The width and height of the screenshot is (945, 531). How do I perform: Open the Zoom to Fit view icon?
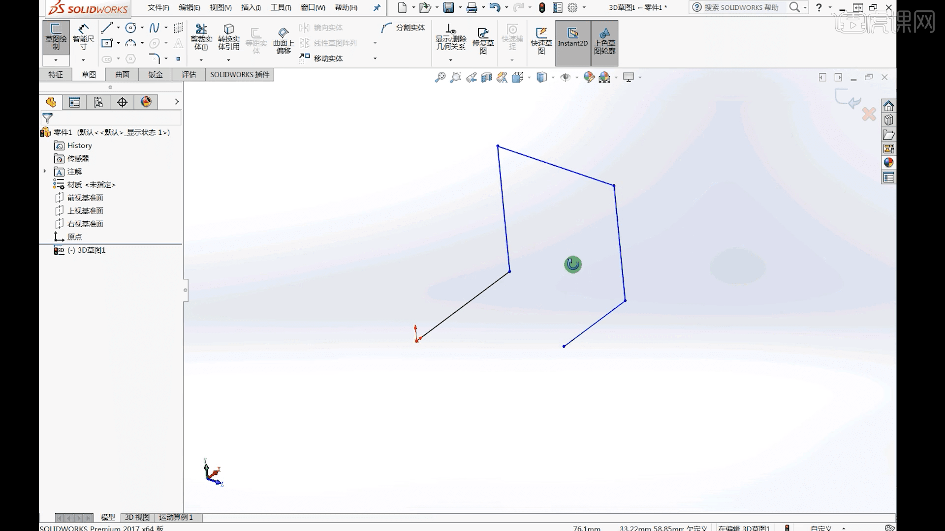(440, 77)
